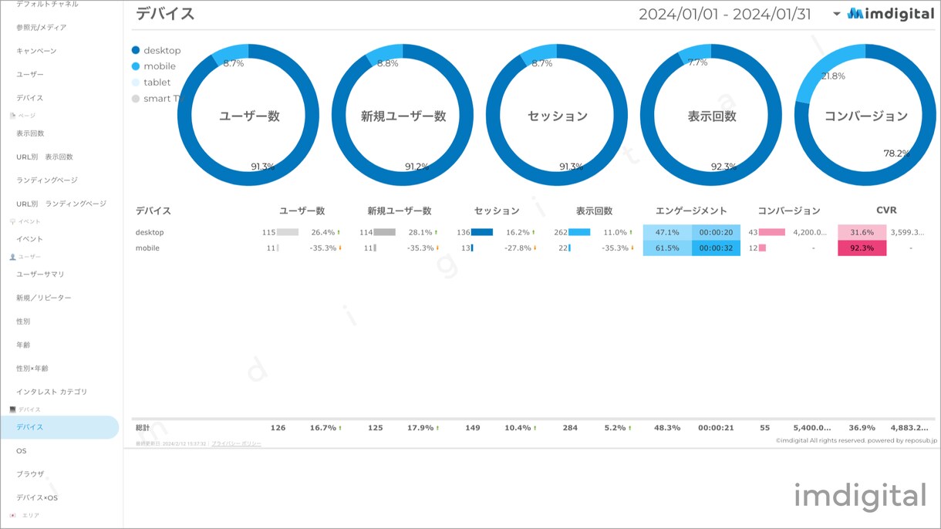This screenshot has height=529, width=941.
Task: Click the desktop legend color dot
Action: coord(136,50)
